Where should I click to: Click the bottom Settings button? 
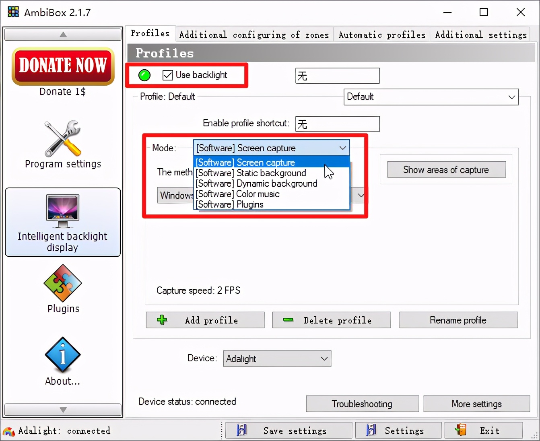pos(398,430)
